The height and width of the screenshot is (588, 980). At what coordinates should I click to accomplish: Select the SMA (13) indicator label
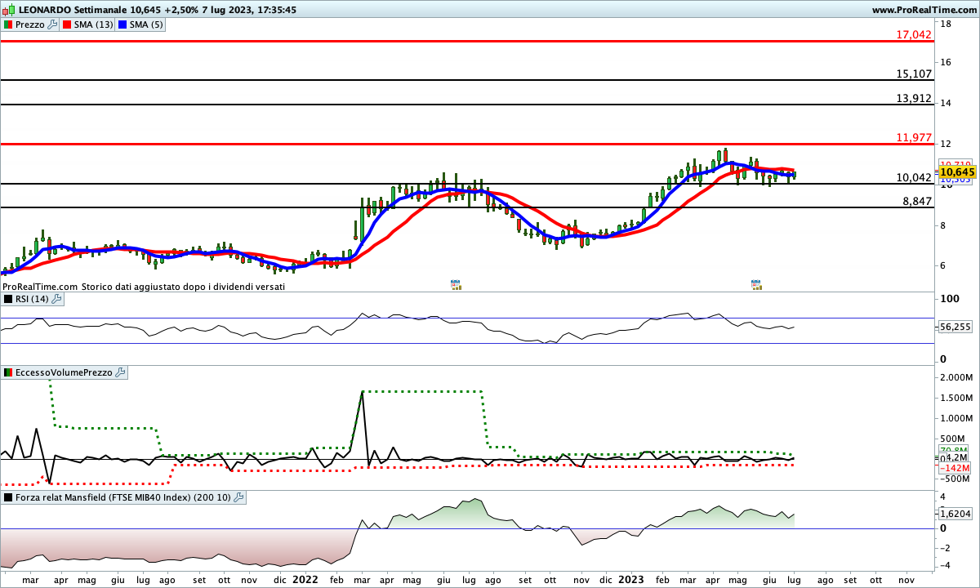(x=94, y=25)
